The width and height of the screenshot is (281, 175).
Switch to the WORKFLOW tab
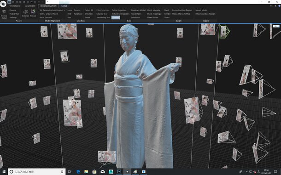click(15, 6)
